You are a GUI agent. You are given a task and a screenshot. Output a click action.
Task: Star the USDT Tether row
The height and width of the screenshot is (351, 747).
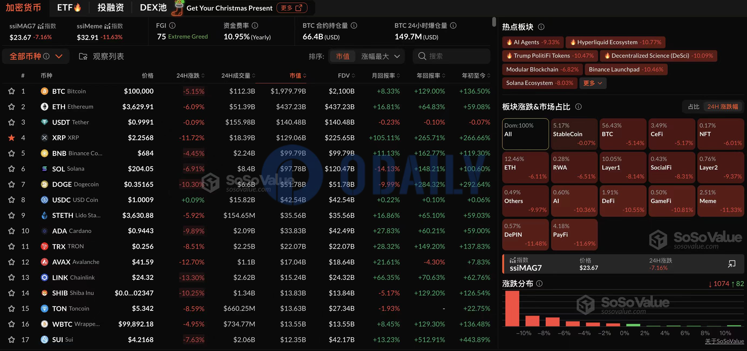coord(11,122)
